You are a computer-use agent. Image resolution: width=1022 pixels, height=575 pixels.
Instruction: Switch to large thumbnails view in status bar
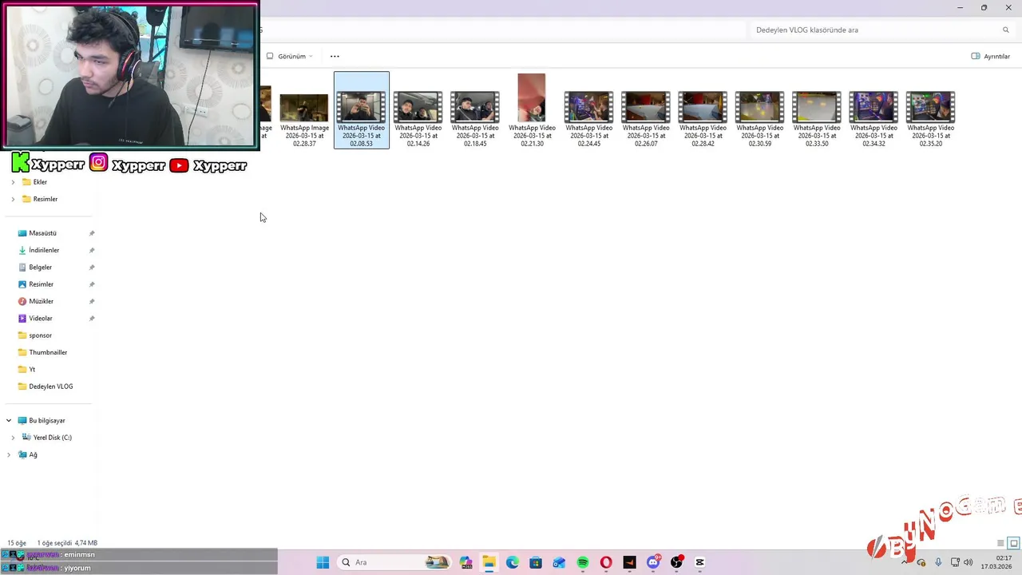click(1014, 543)
